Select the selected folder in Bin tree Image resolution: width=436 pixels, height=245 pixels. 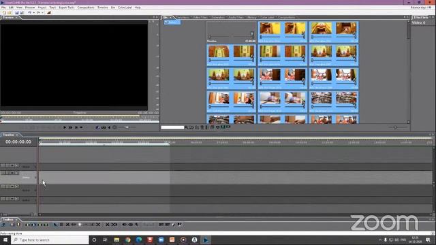pos(172,22)
